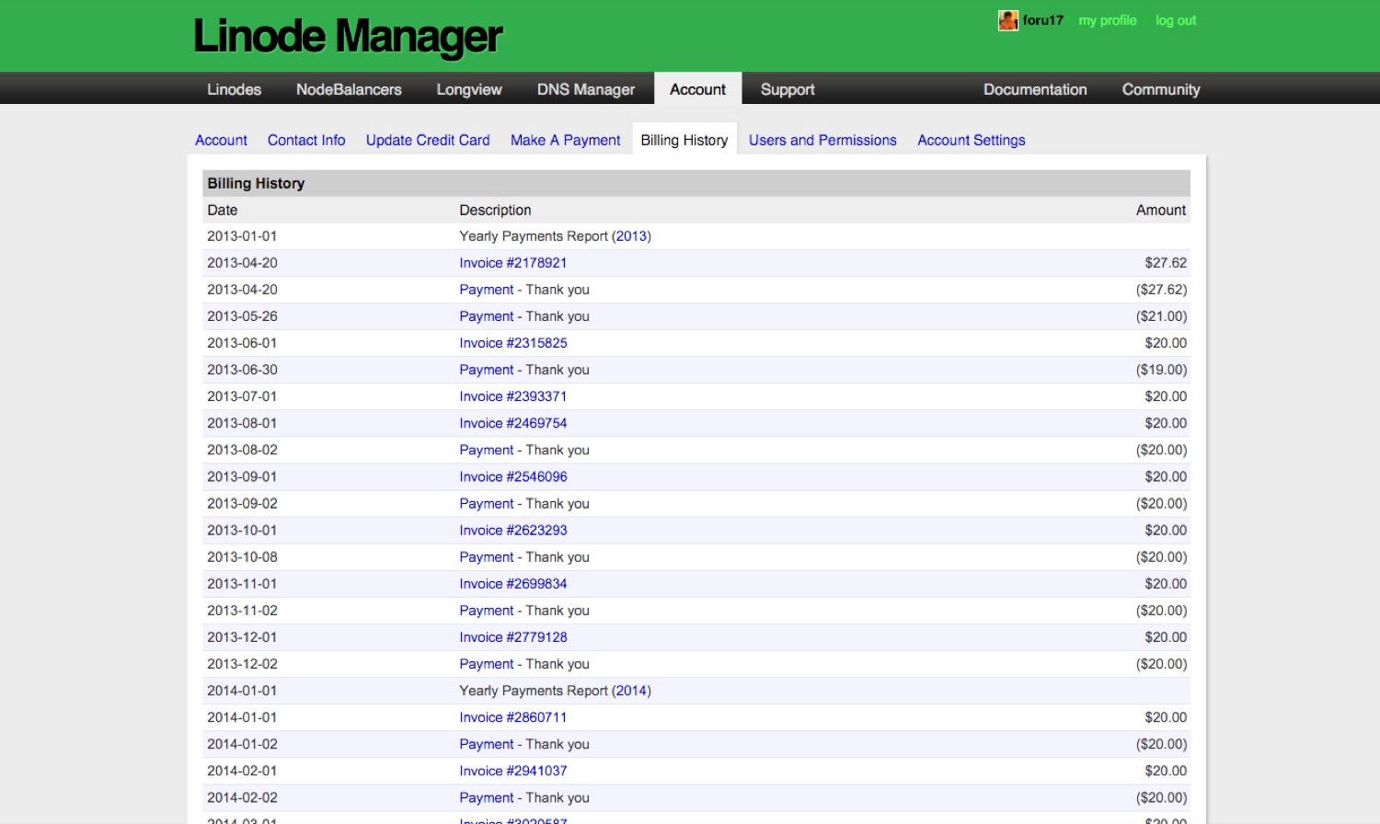Open the 2013-05-26 Payment entry
Screen dimensions: 1380x824
(x=487, y=316)
